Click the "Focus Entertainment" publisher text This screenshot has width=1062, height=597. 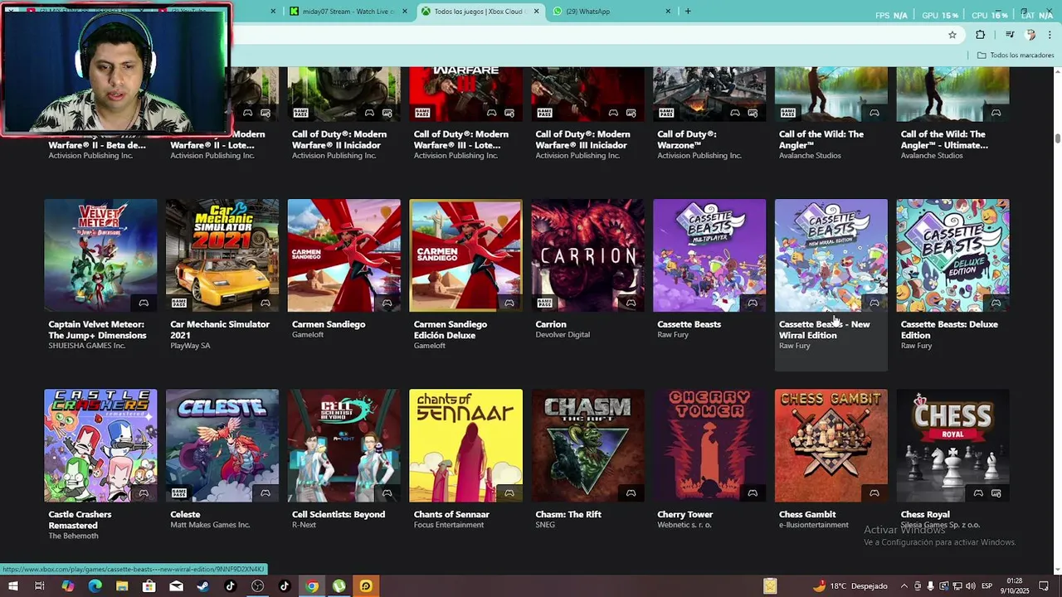click(449, 525)
